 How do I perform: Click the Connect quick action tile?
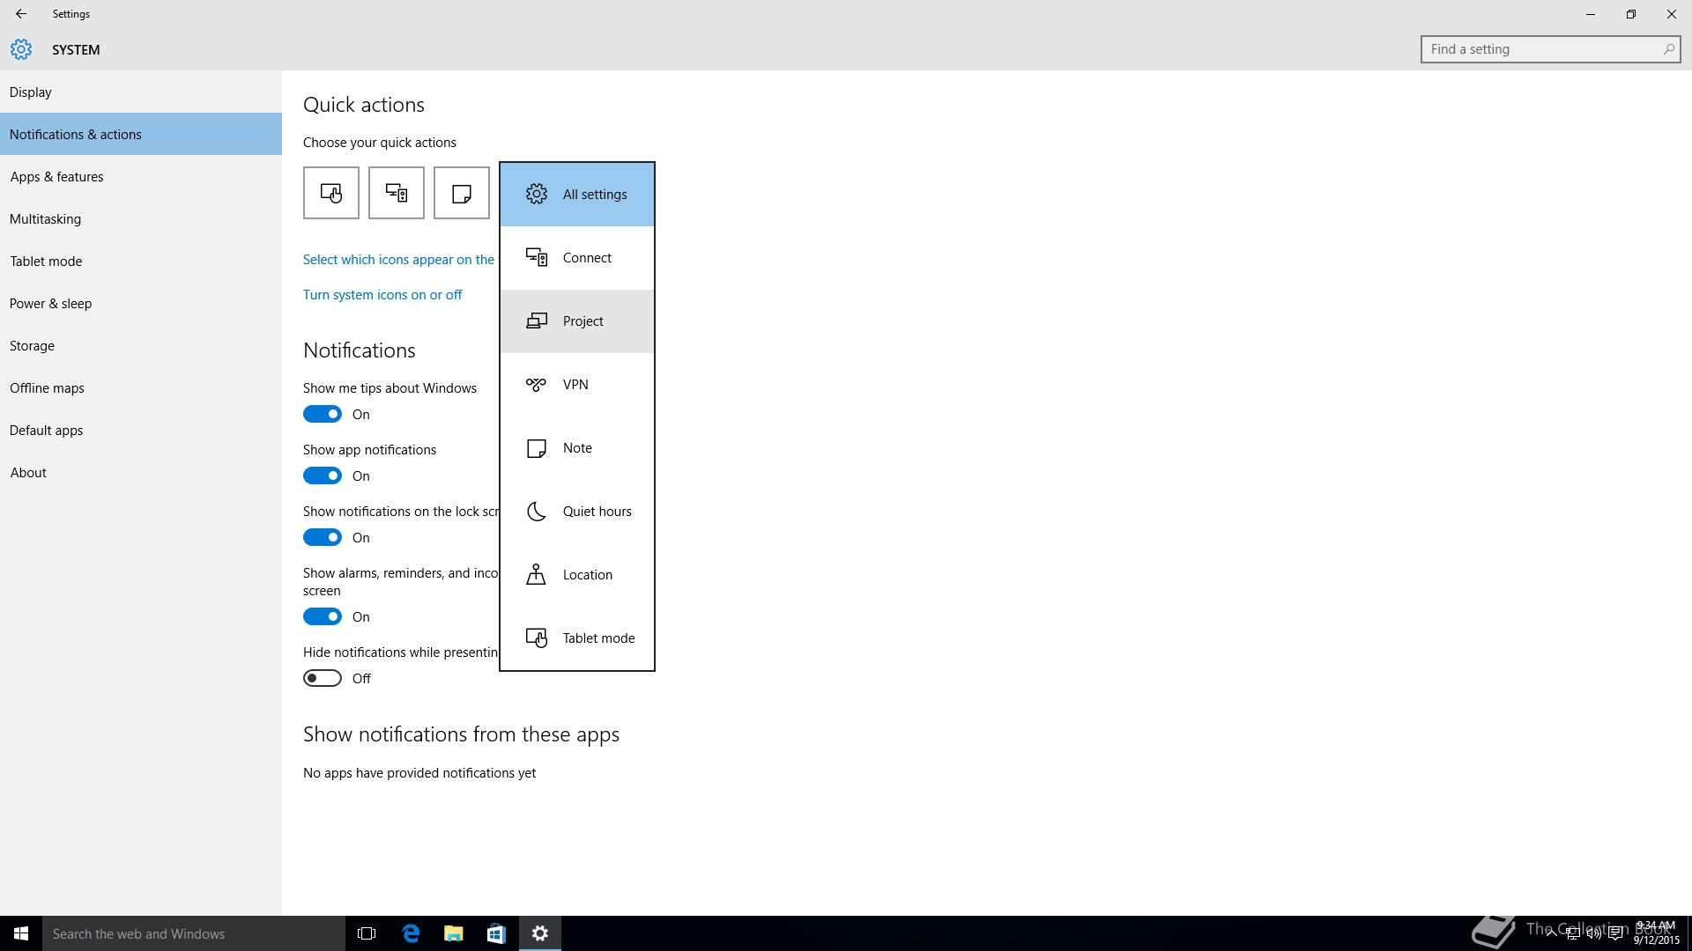397,193
